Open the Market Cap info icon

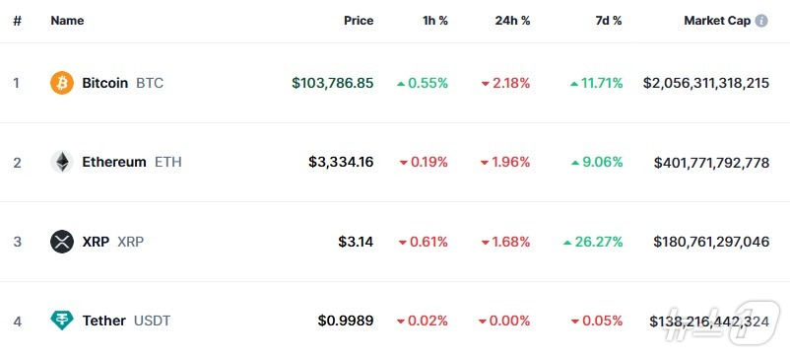pyautogui.click(x=761, y=21)
